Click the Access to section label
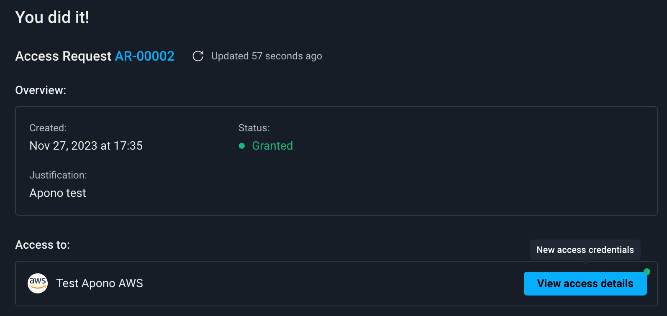Viewport: 667px width, 316px height. point(42,245)
